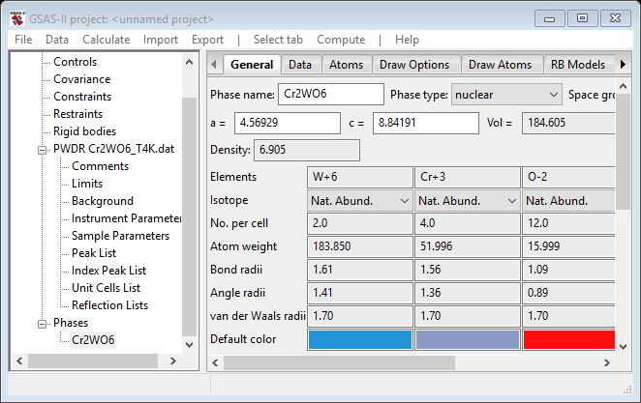Select Comments in the data tree

coord(100,166)
